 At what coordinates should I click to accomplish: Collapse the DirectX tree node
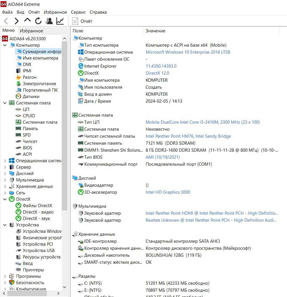5,199
